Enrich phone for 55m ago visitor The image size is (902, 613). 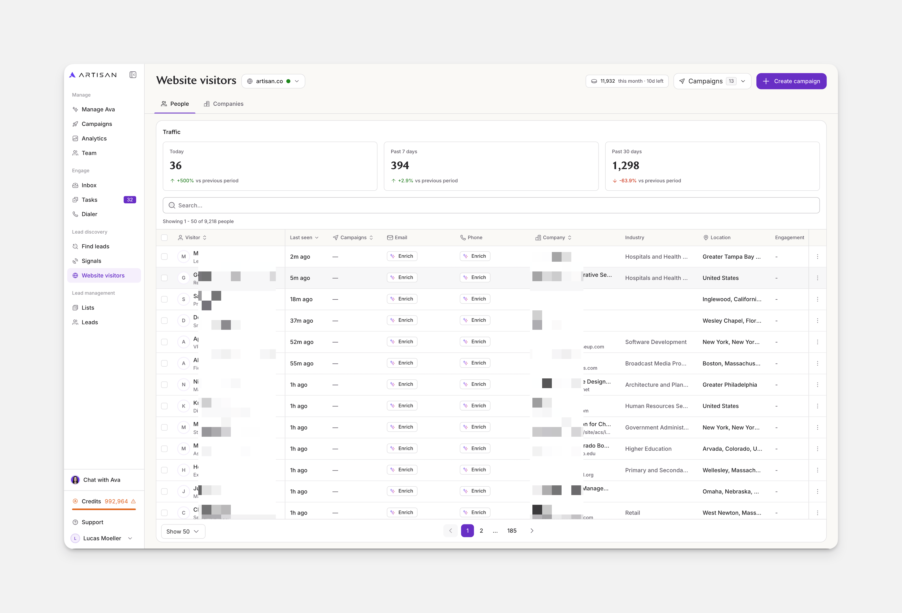pos(475,363)
